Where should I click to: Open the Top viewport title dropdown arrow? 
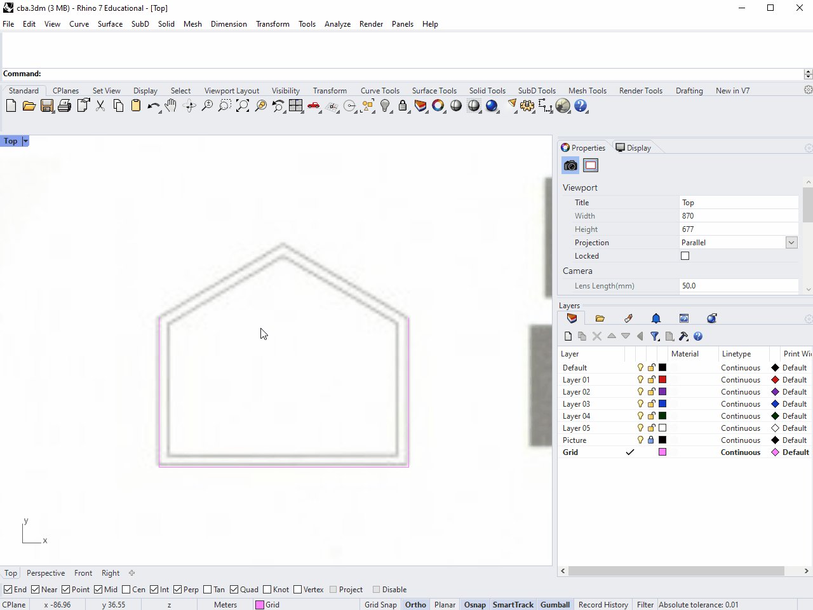point(25,141)
